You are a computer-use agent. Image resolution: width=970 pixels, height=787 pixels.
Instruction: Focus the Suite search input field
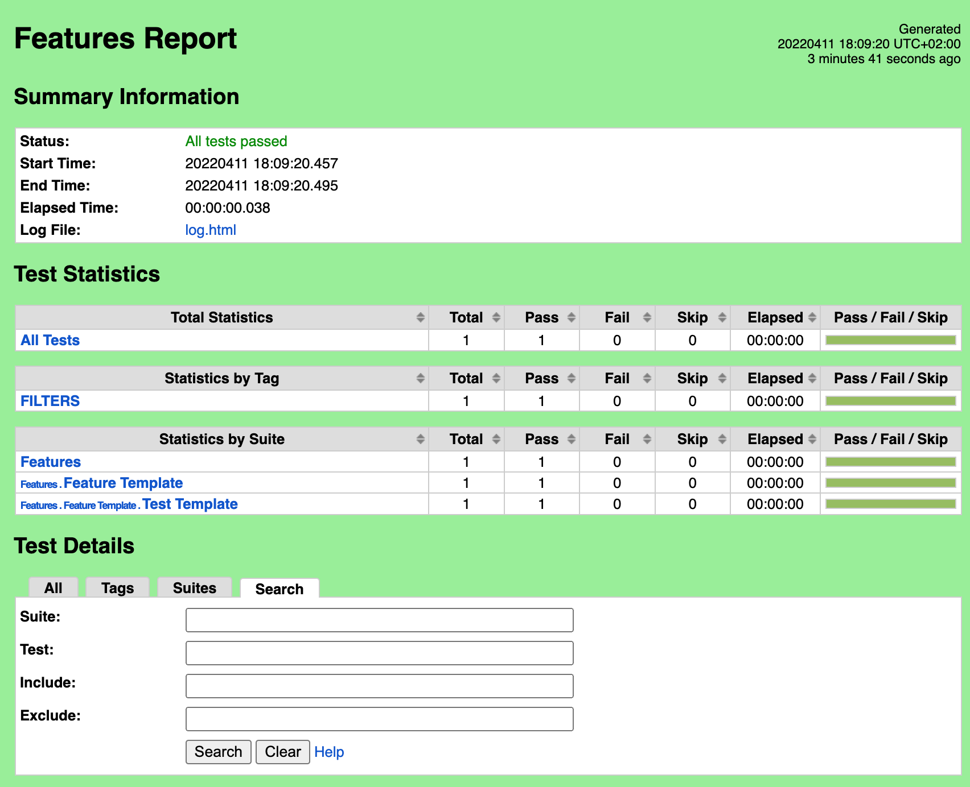[380, 620]
